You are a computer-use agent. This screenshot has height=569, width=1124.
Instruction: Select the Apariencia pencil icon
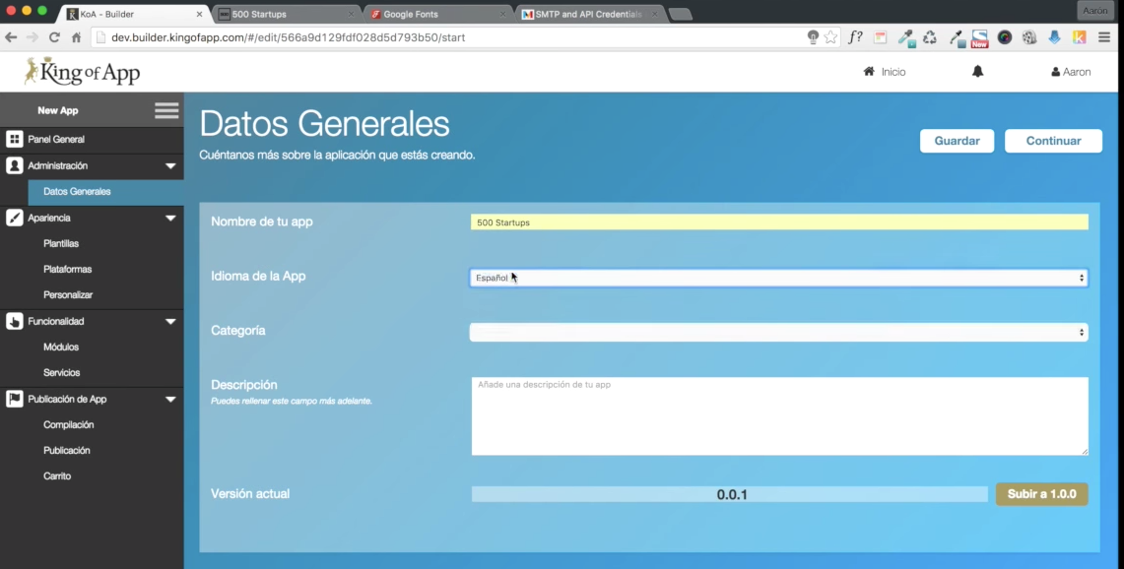coord(14,218)
